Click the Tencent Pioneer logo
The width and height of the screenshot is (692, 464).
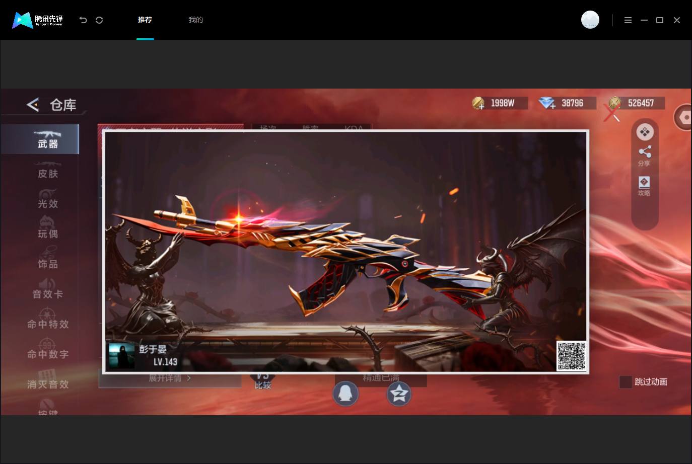38,20
